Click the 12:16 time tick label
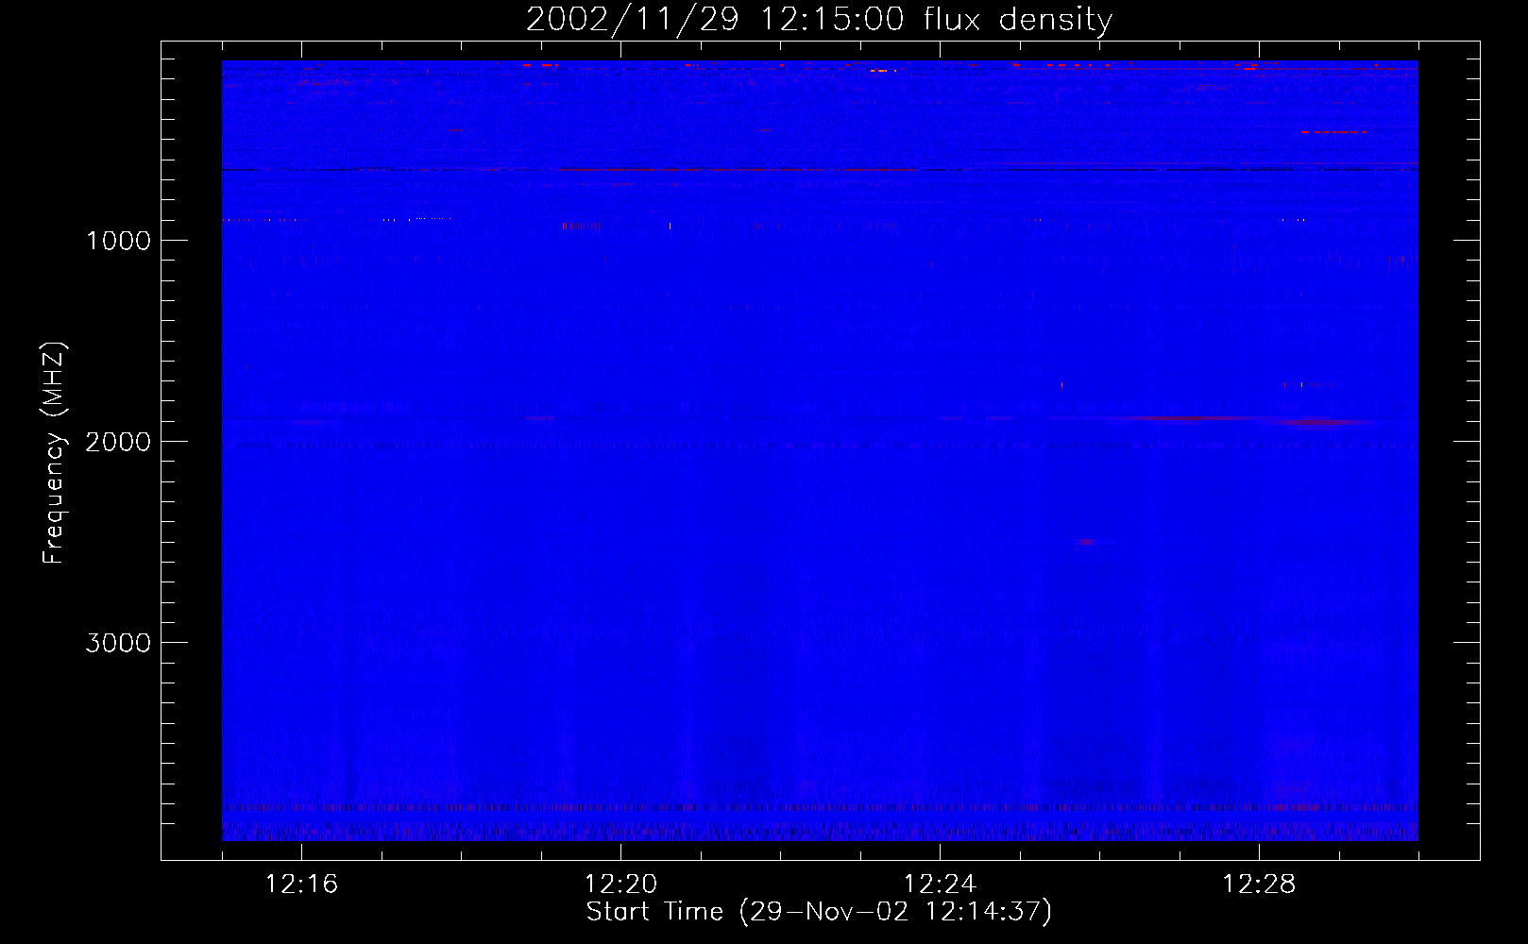Viewport: 1528px width, 944px height. coord(301,885)
